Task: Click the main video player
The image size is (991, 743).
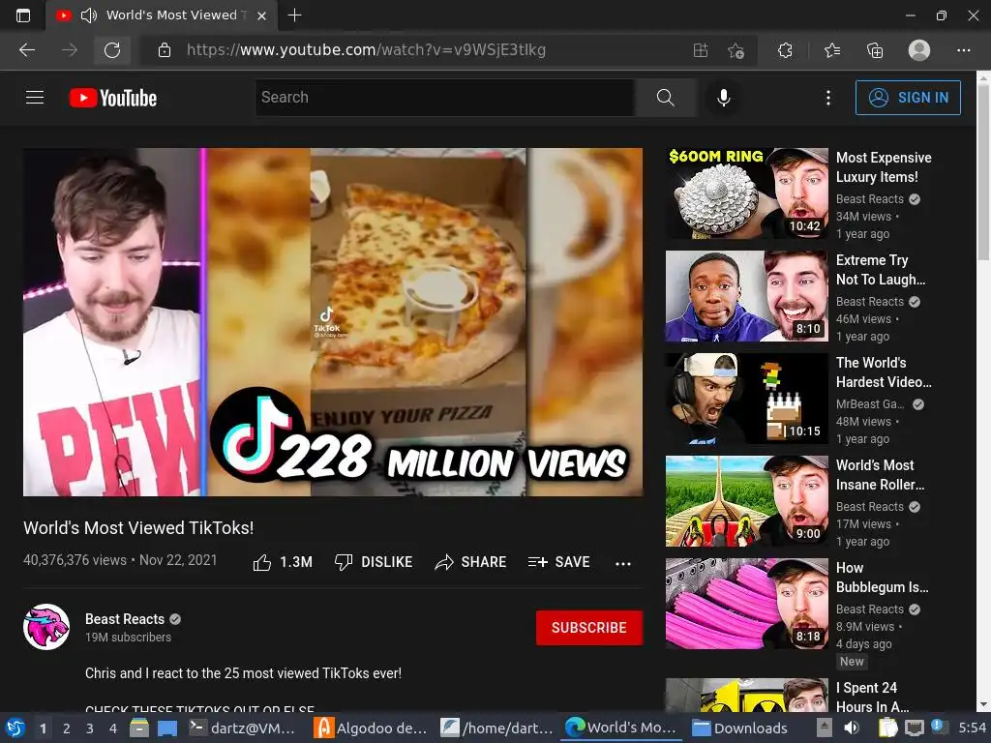Action: pos(333,321)
